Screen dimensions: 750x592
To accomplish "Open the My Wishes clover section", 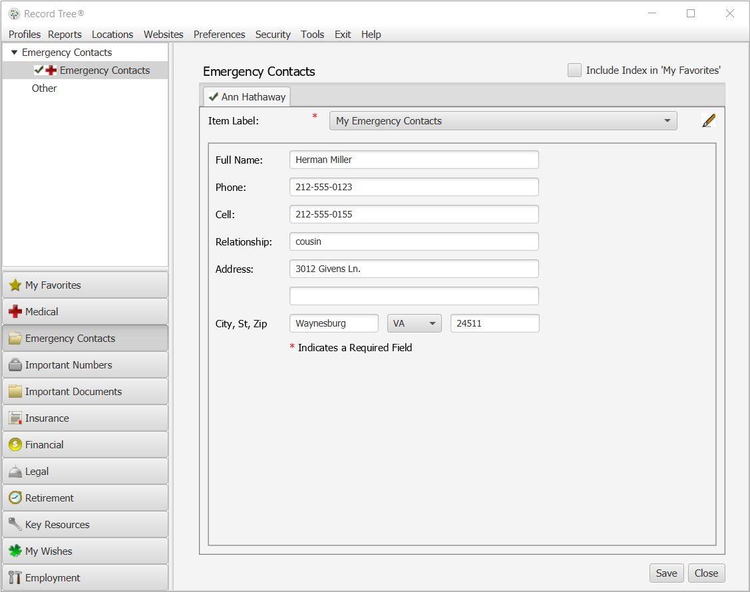I will (14, 551).
